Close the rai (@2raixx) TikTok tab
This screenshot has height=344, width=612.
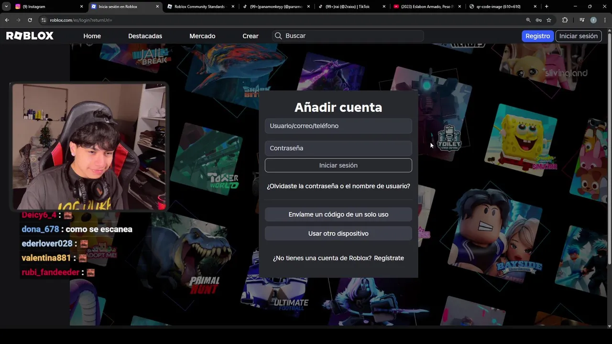384,7
